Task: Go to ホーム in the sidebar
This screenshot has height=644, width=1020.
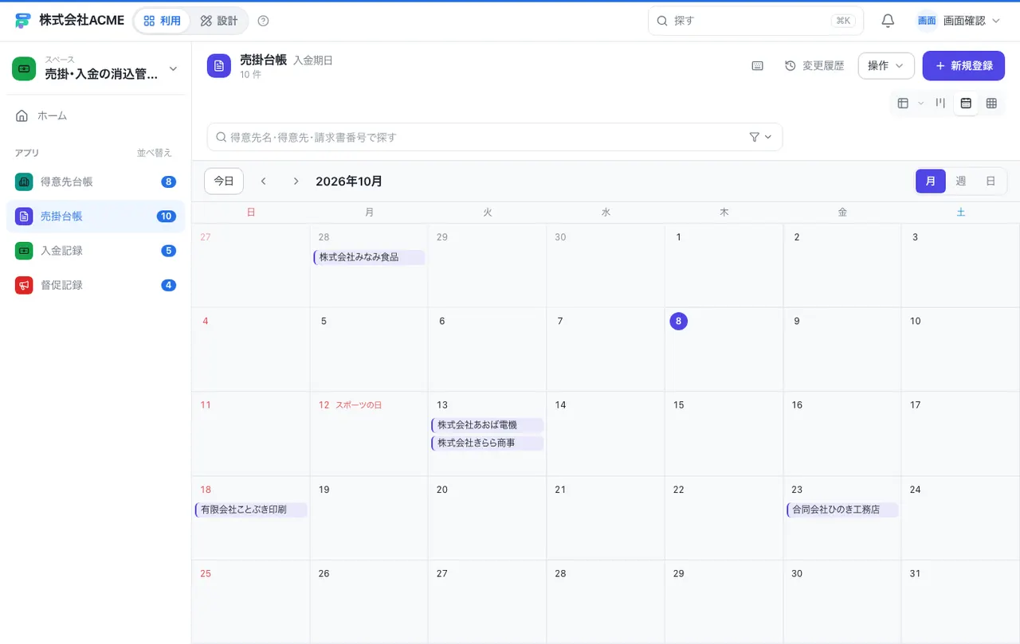Action: [x=96, y=116]
